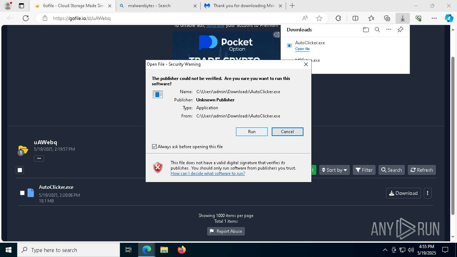Download AutoClicker.exe from Gofile list

click(403, 193)
